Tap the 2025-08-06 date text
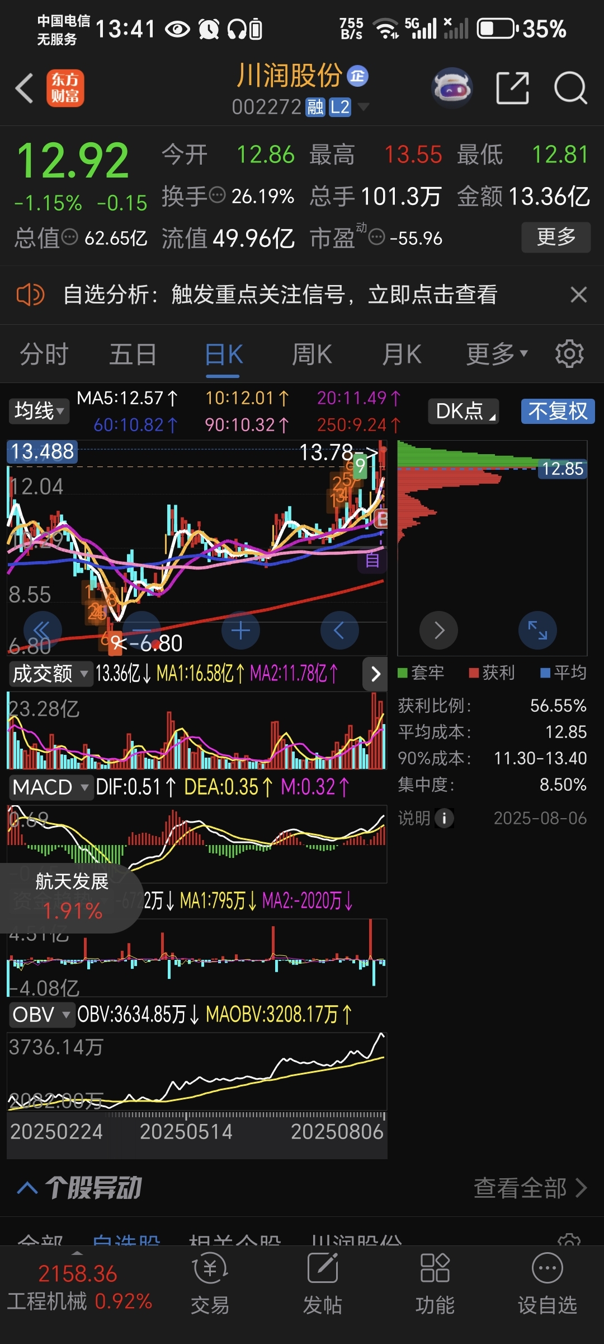 pos(540,818)
